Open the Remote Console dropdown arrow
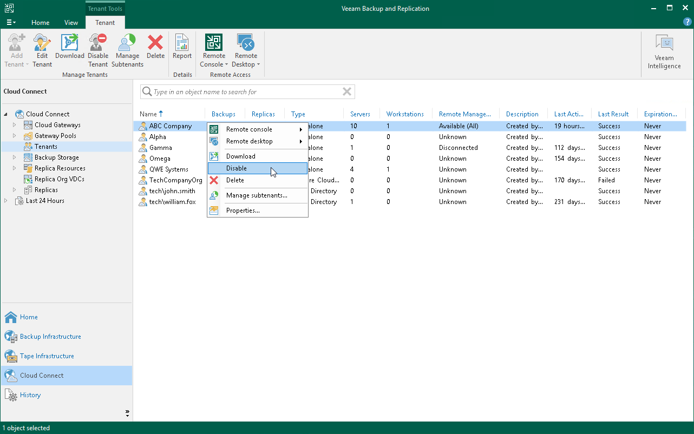This screenshot has height=434, width=694. (226, 64)
